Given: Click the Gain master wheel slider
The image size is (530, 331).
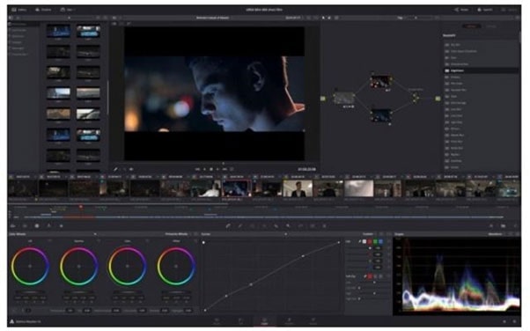Looking at the screenshot, I should 128,291.
